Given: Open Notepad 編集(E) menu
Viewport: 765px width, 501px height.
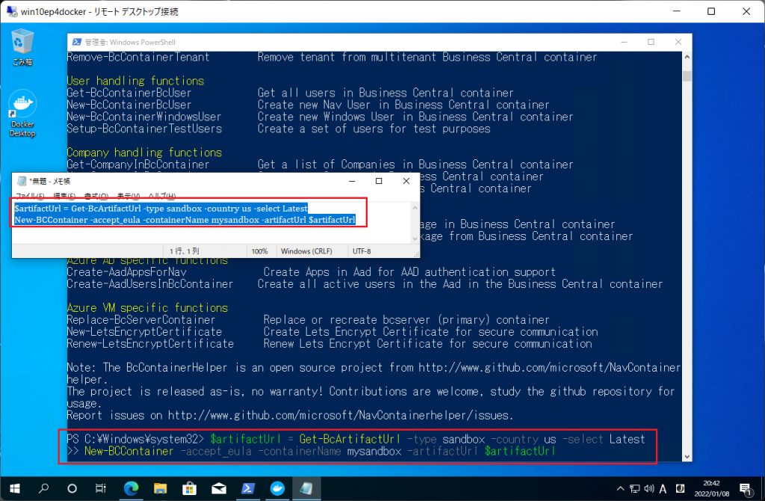Looking at the screenshot, I should pos(64,196).
